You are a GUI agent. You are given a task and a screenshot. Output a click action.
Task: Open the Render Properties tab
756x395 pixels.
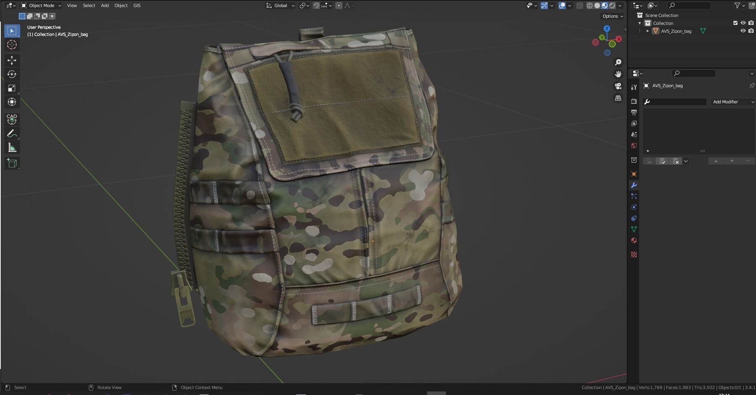[x=634, y=101]
